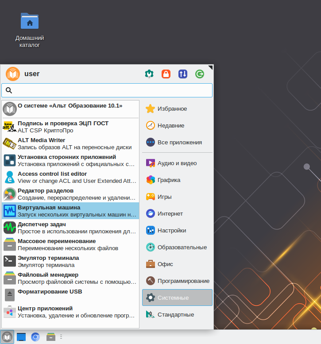Switch user via blue arrows icon
This screenshot has height=344, width=321.
[x=183, y=74]
